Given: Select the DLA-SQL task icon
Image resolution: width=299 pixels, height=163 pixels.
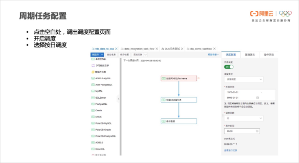Looking at the screenshot, I should click(93, 149).
